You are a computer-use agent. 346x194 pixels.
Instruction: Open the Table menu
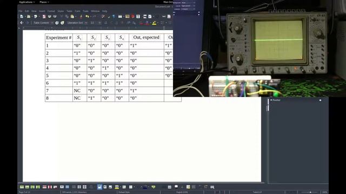(x=69, y=11)
